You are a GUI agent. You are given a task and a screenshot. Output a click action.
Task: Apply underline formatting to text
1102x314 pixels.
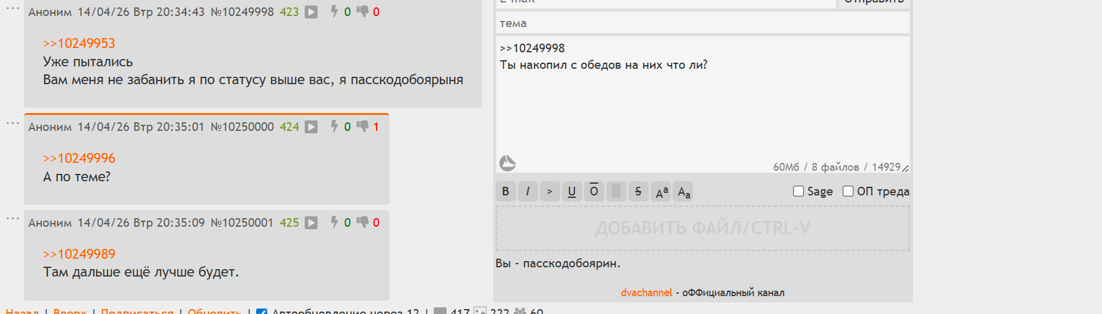click(x=572, y=192)
